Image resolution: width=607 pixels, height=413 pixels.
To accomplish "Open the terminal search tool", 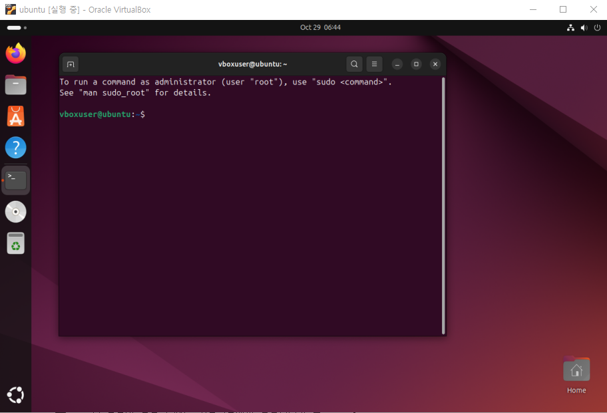I will 354,65.
